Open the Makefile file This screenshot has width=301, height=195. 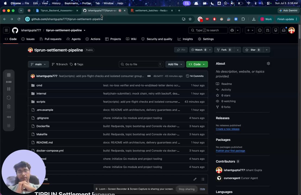coord(42,134)
